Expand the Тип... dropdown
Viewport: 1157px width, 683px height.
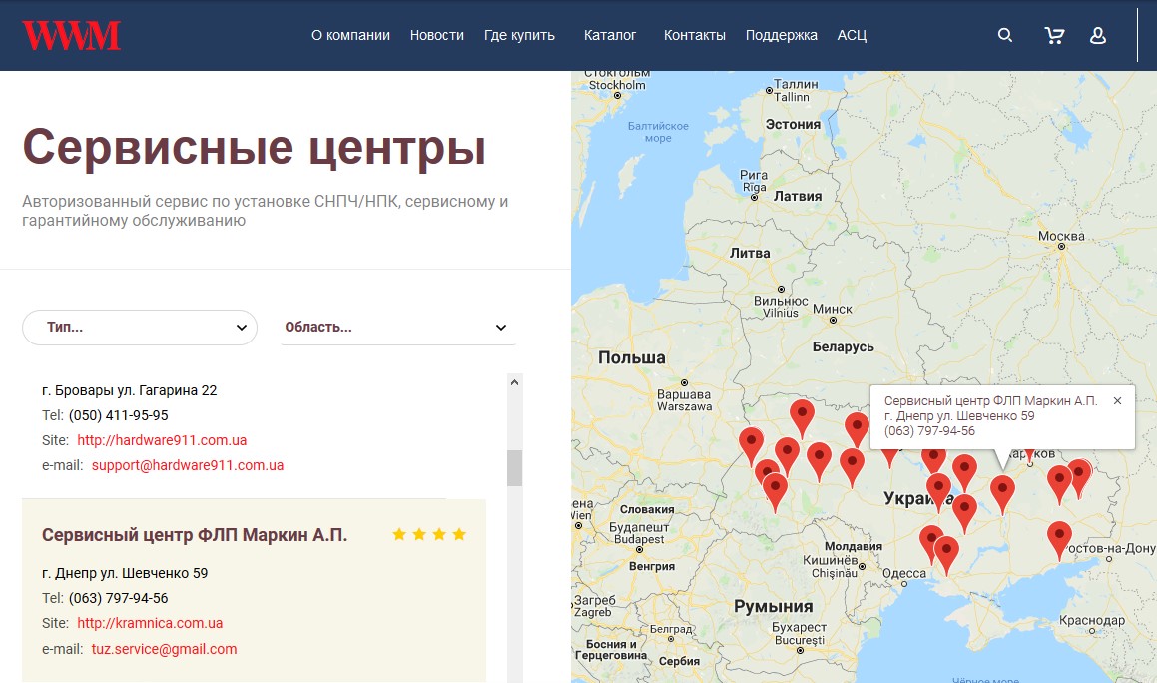pos(140,328)
